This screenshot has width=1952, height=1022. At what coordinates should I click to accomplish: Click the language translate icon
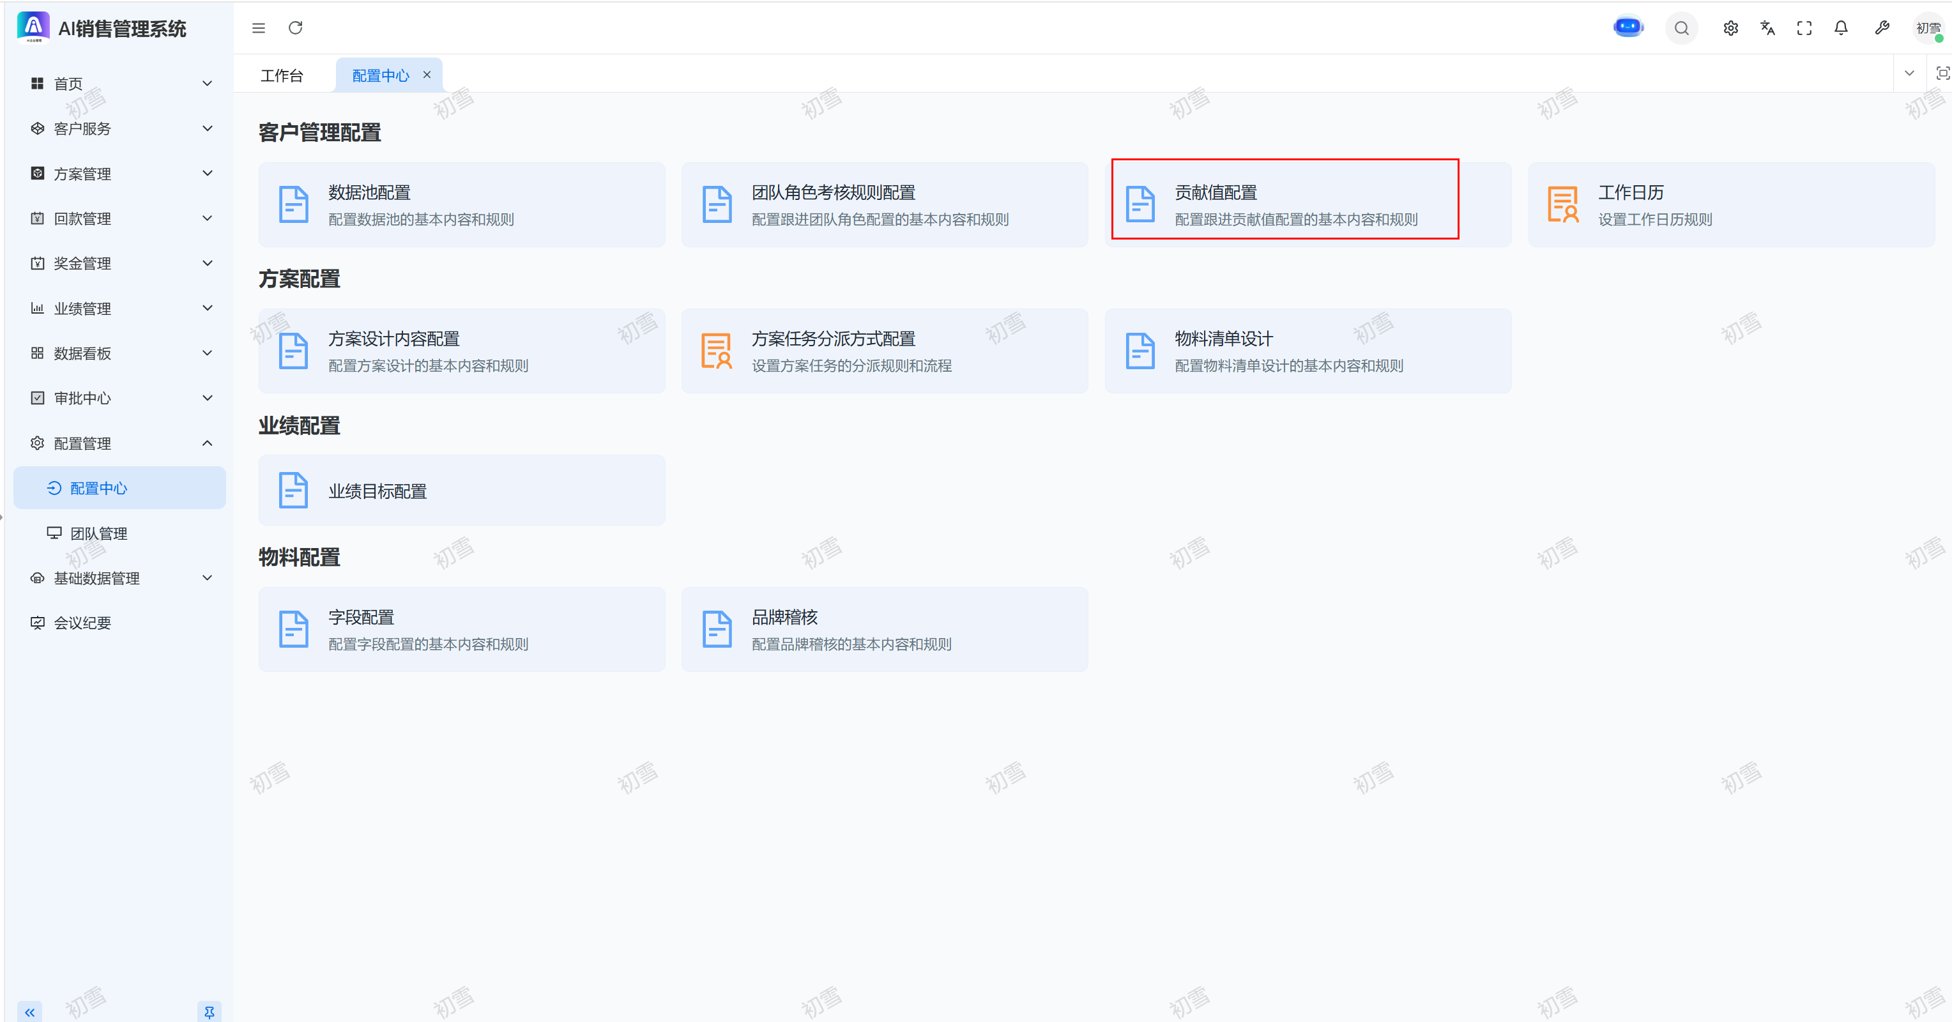[x=1767, y=28]
